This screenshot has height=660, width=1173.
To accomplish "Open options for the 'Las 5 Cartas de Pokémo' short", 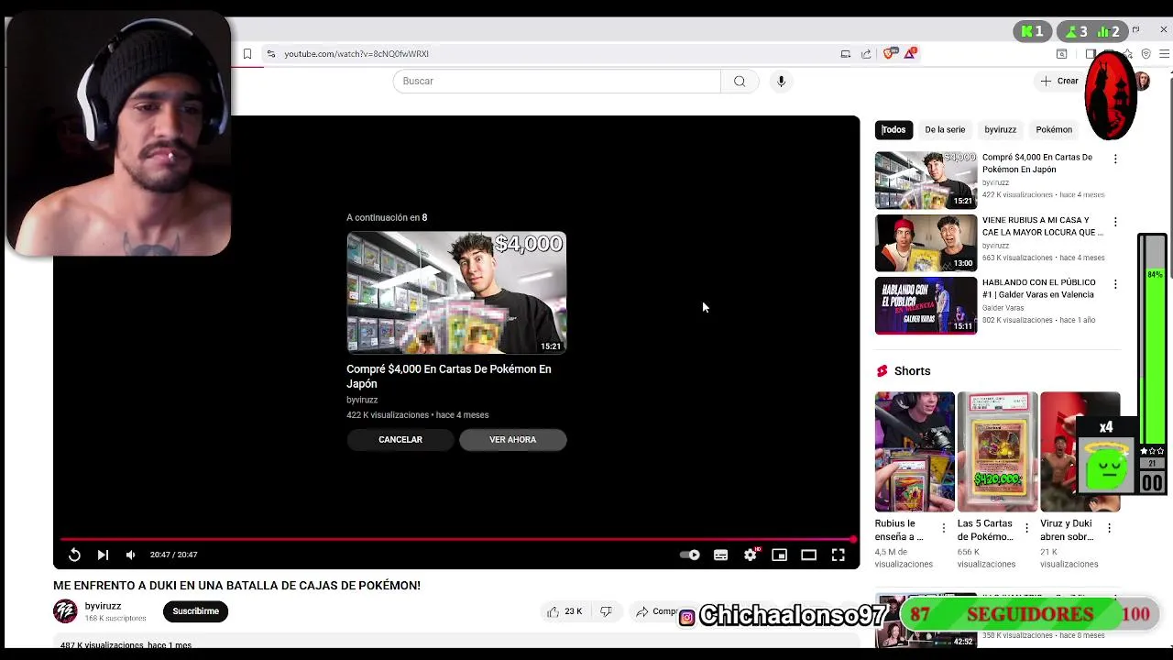I will click(x=1026, y=528).
